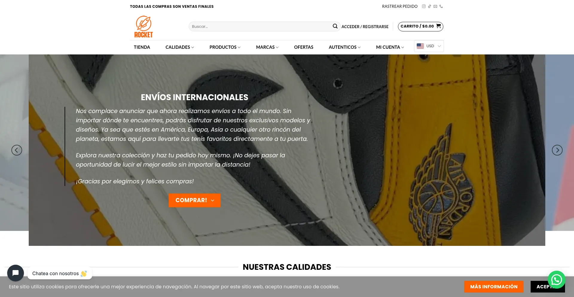Open the dark chat widget icon

coord(16,273)
